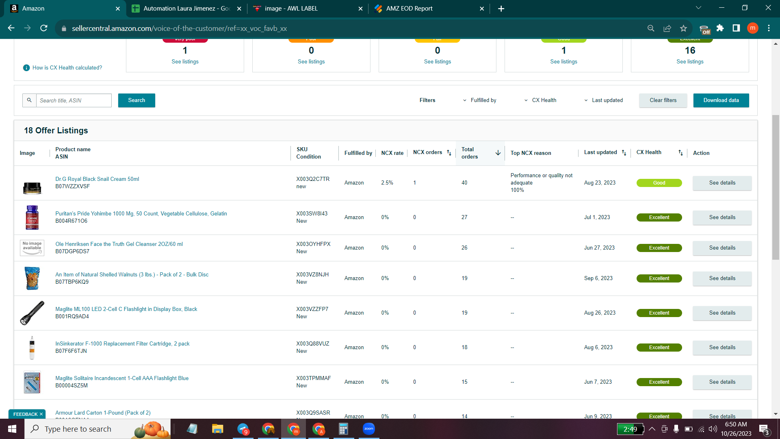Image resolution: width=780 pixels, height=439 pixels.
Task: Click Clear filters
Action: click(x=663, y=100)
